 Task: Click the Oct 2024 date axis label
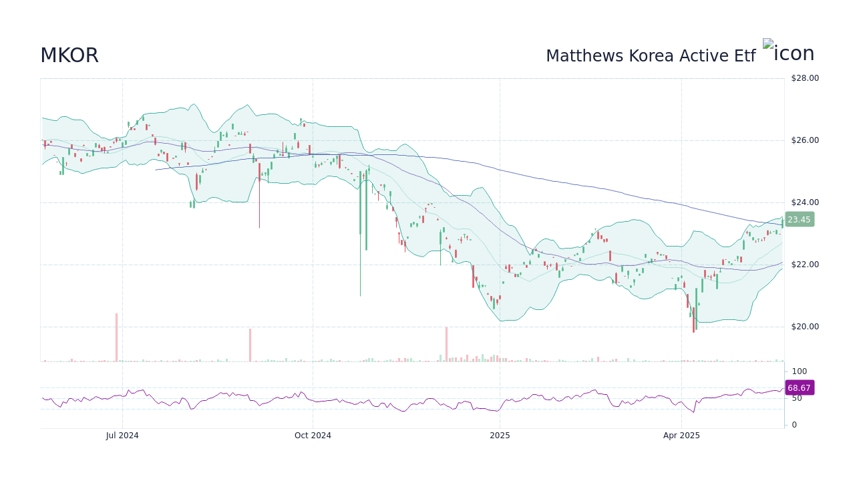click(313, 436)
